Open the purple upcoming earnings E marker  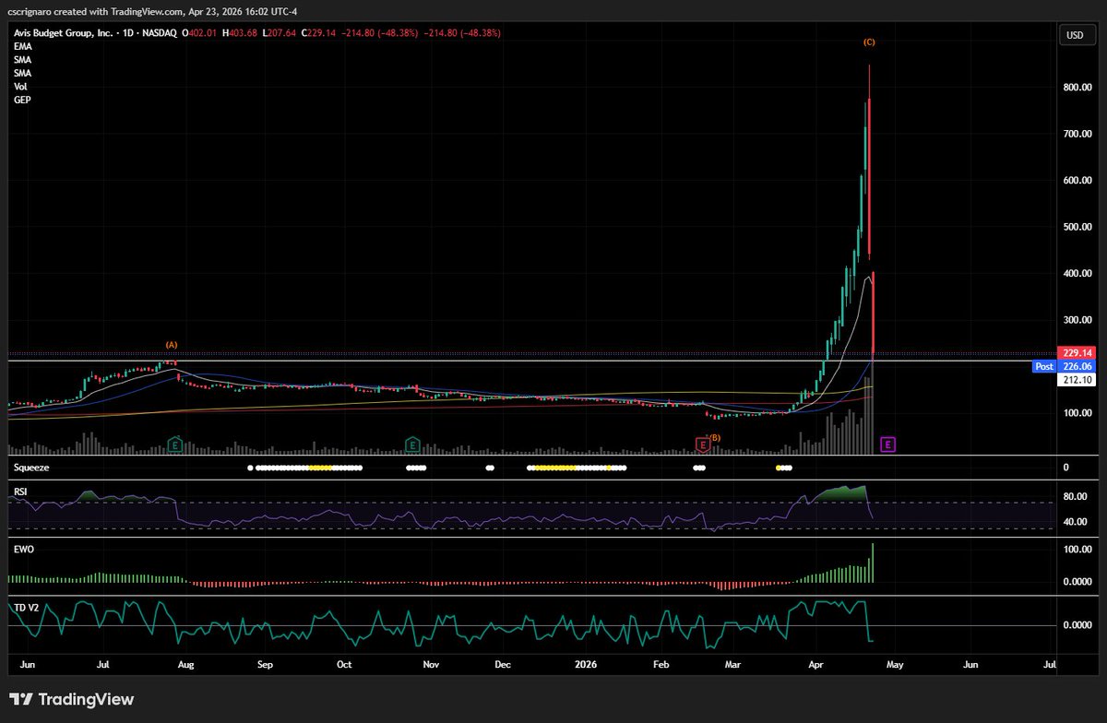coord(887,444)
